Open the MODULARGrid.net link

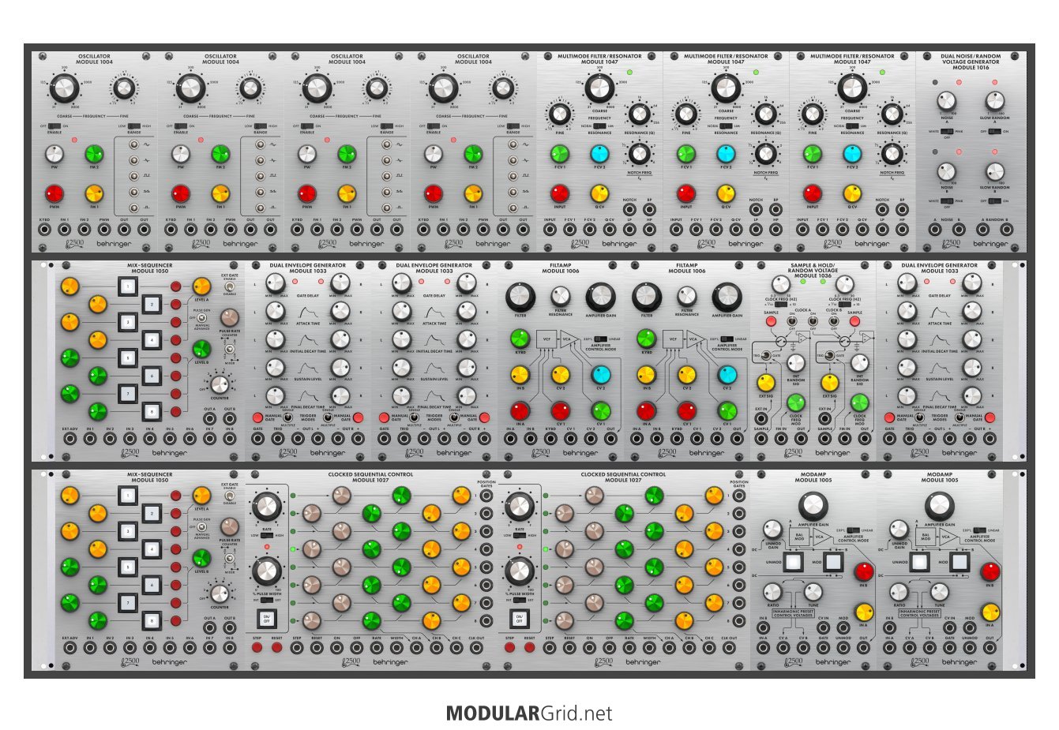(529, 713)
